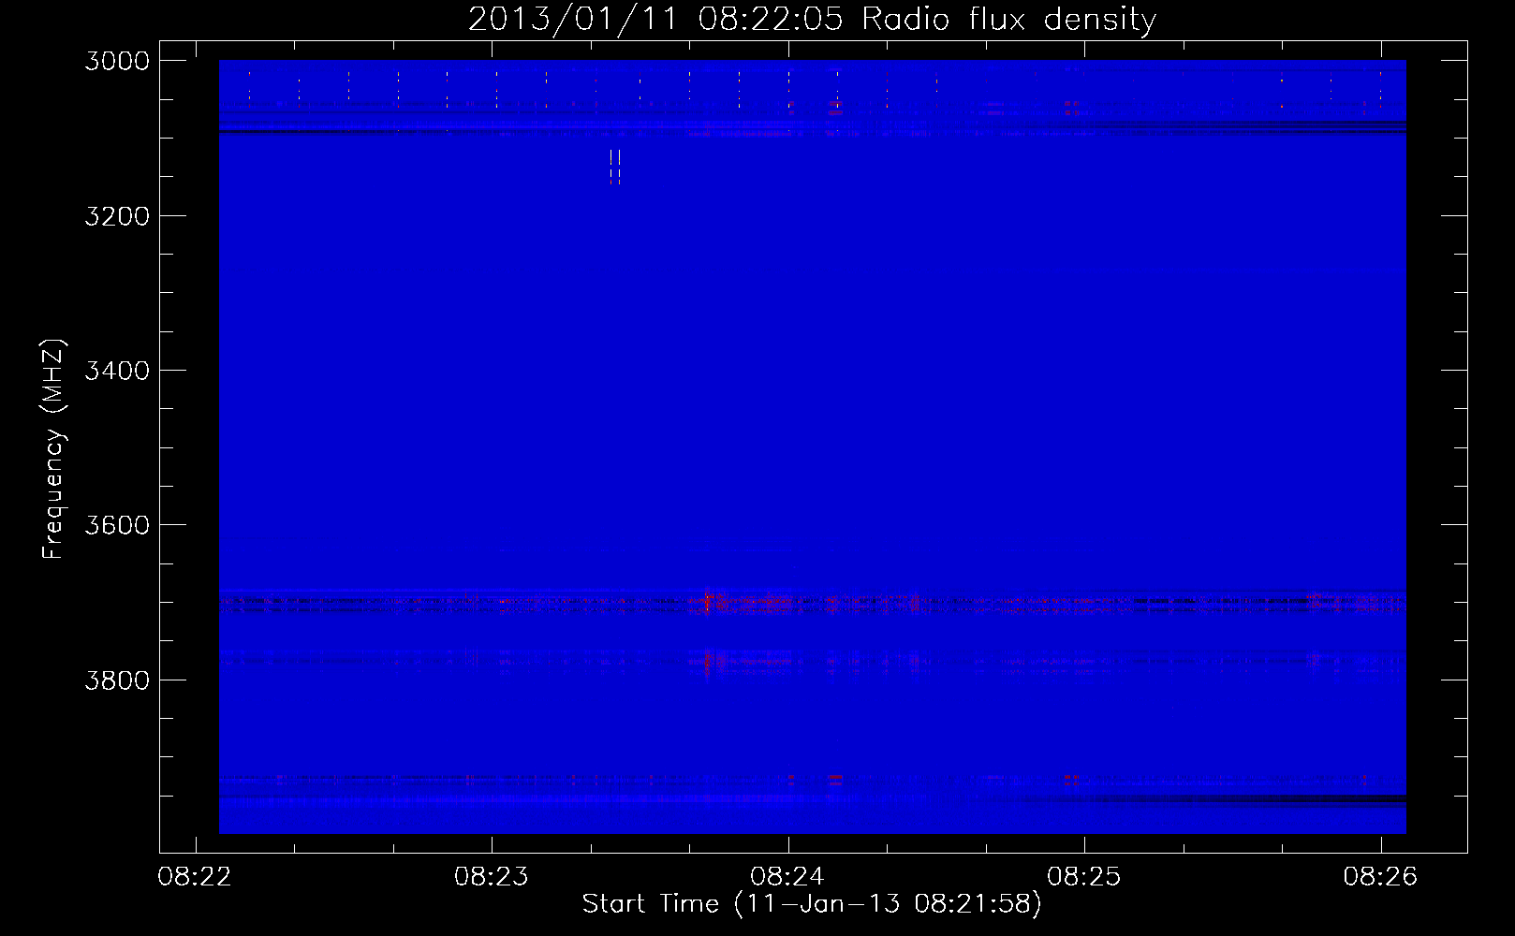Click the plot title '2013/01/11 08:22:05 Radio flux density'
Image resolution: width=1515 pixels, height=936 pixels.
(x=812, y=19)
